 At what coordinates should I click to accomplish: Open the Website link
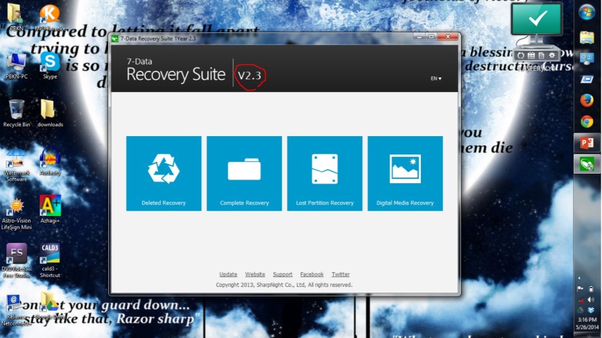[x=255, y=274]
